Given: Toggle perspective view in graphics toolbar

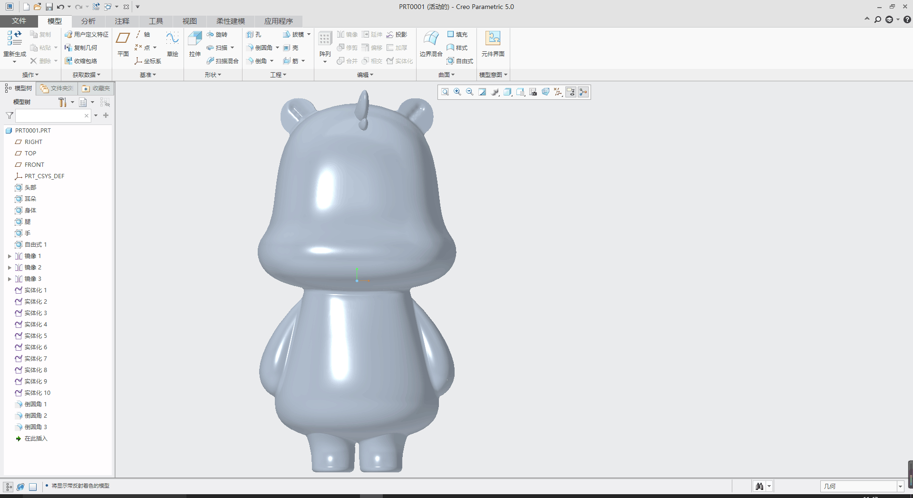Looking at the screenshot, I should pos(545,92).
